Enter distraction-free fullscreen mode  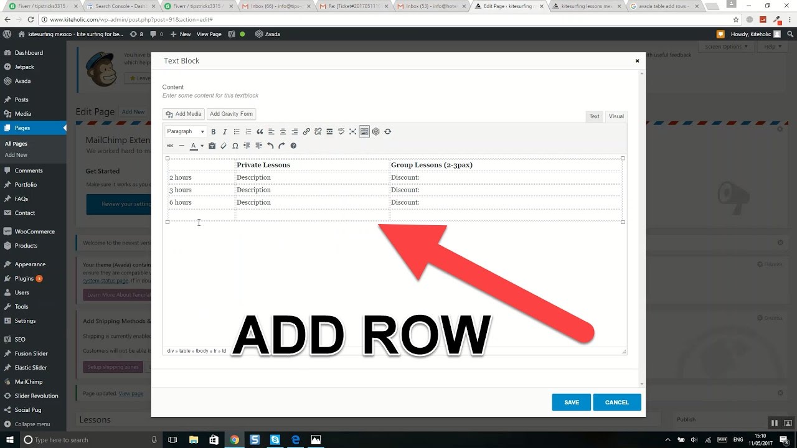coord(352,132)
